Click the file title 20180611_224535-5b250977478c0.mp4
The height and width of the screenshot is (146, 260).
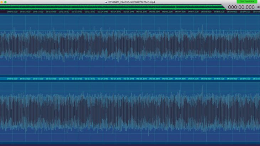[x=132, y=2]
